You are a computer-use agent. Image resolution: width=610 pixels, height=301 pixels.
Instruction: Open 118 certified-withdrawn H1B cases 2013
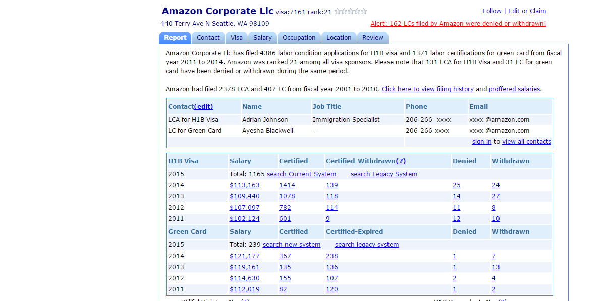332,196
